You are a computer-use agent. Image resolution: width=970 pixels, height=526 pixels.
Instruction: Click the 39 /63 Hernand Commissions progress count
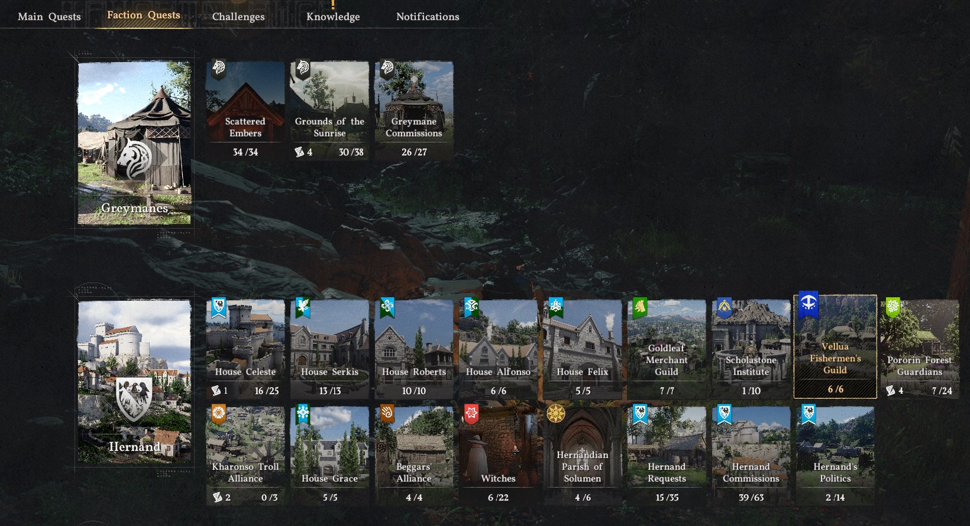coord(751,498)
